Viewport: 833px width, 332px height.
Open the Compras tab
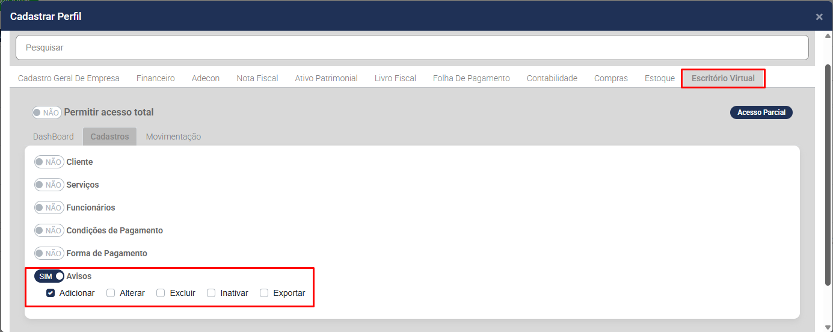(x=611, y=78)
